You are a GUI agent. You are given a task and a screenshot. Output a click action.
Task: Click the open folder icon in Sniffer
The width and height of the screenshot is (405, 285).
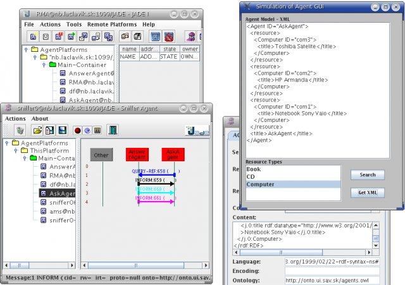click(37, 130)
